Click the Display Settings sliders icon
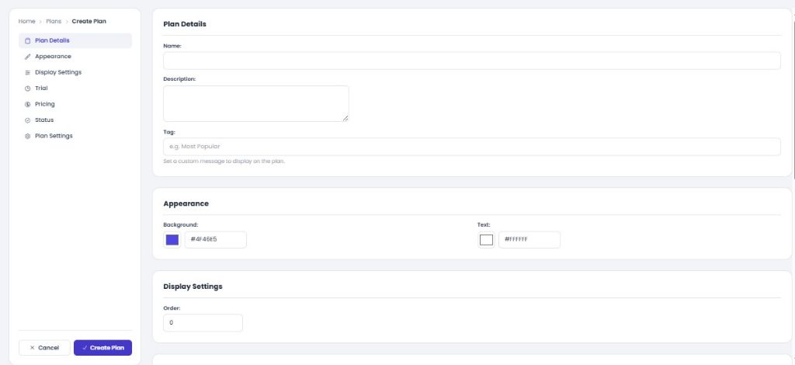This screenshot has width=795, height=365. [x=28, y=72]
